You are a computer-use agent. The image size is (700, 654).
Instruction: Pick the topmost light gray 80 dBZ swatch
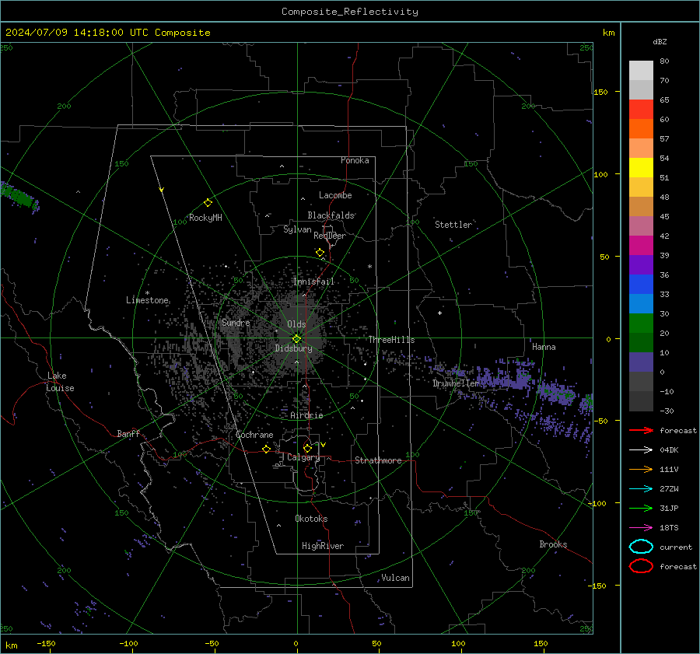(641, 70)
